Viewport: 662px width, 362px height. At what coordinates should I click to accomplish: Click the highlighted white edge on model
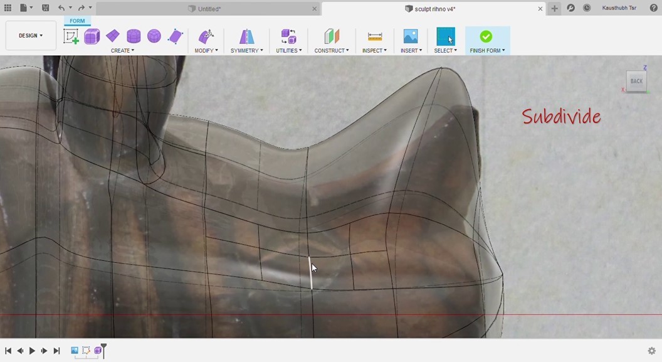(310, 273)
